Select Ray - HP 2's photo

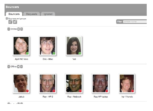pyautogui.click(x=48, y=83)
